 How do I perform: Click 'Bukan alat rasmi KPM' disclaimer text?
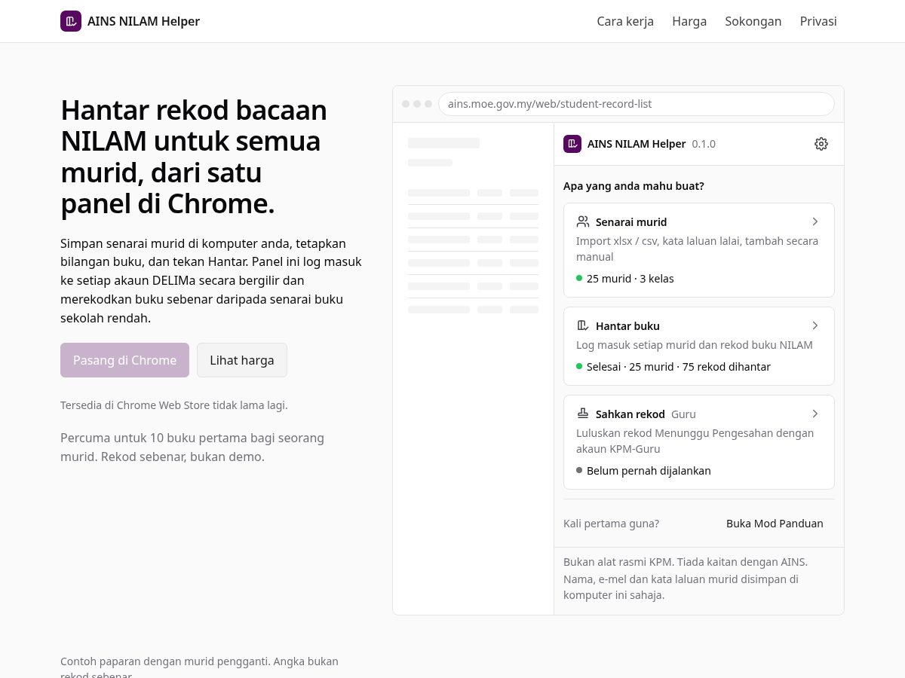pyautogui.click(x=686, y=562)
